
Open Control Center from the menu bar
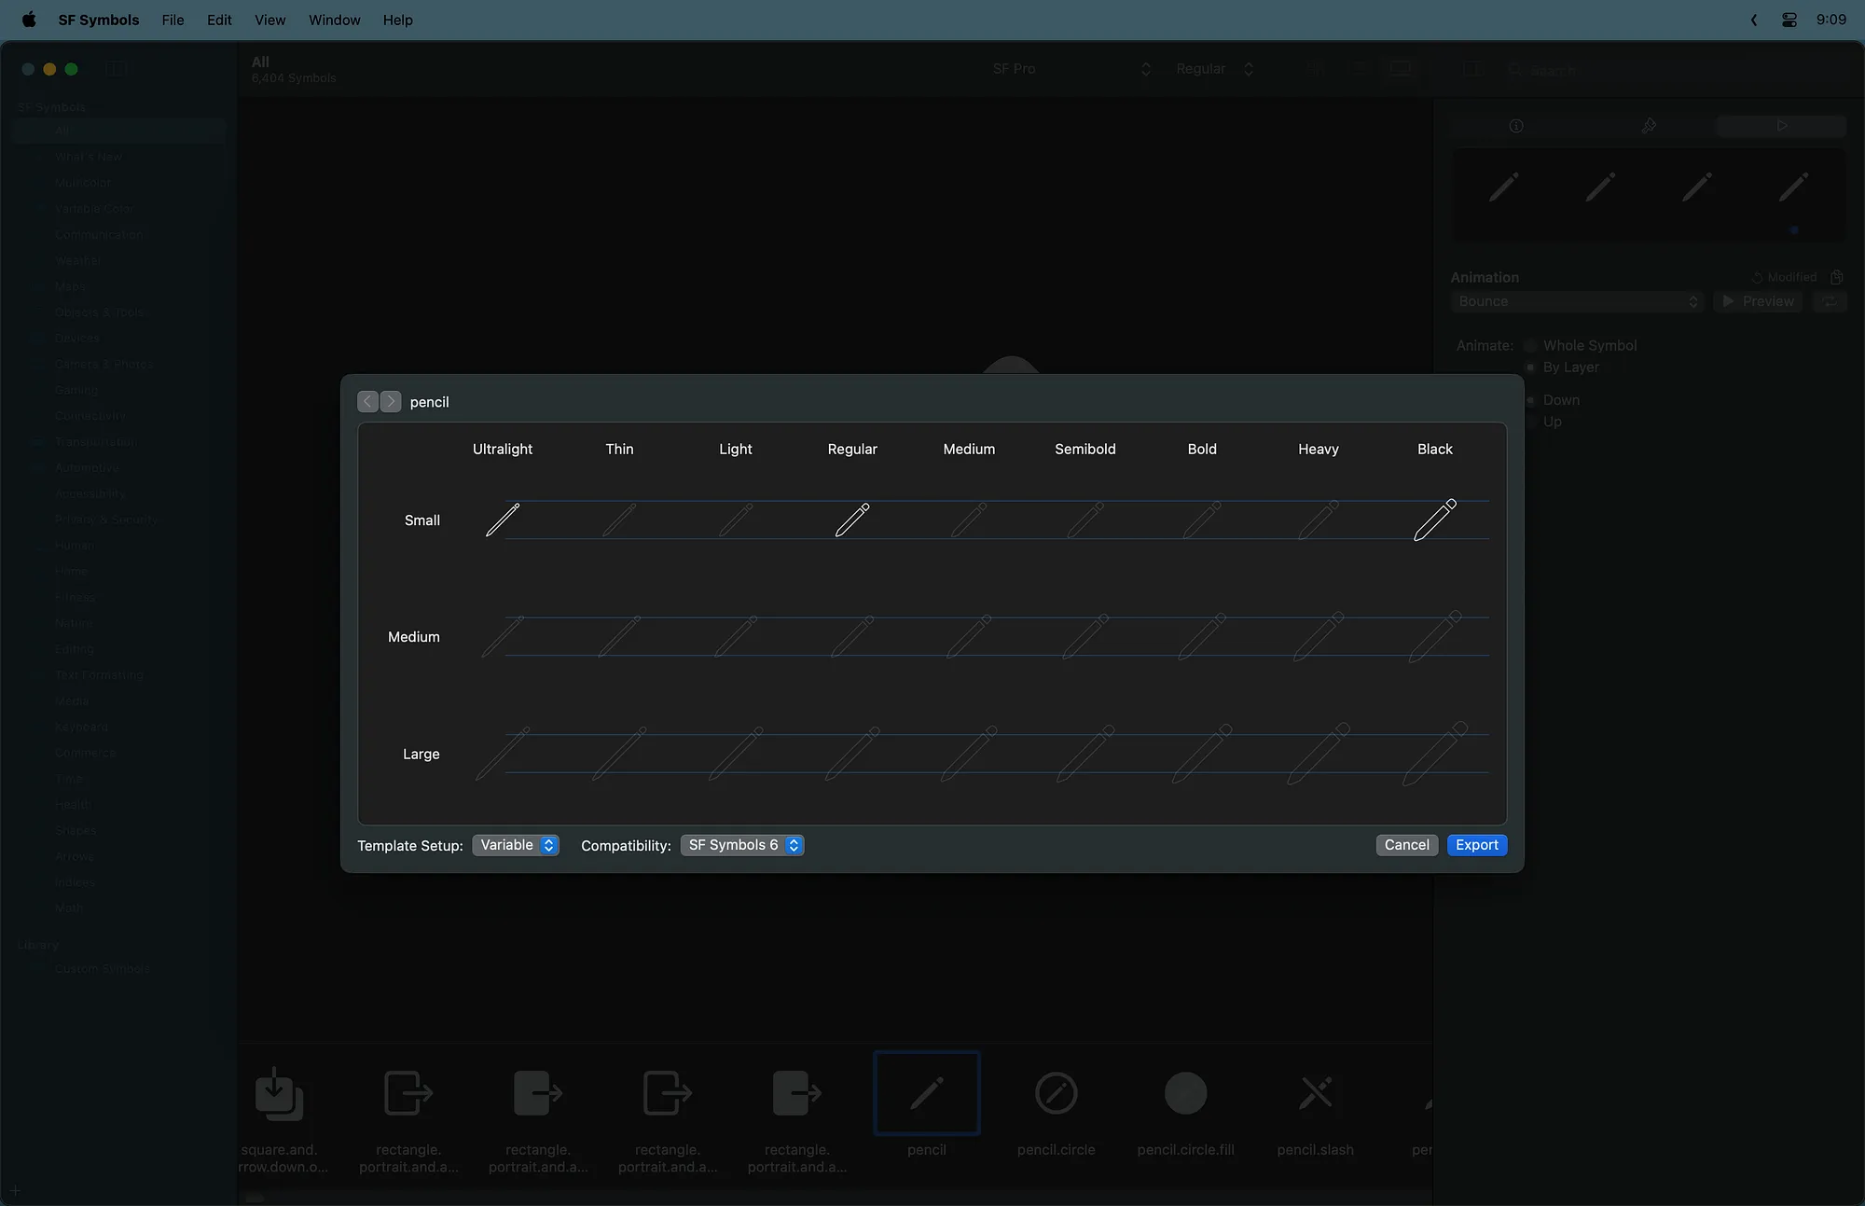coord(1789,20)
